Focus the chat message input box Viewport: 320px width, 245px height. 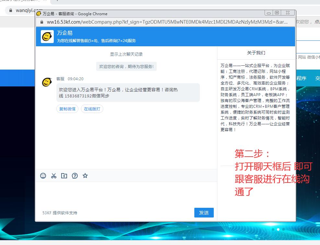pyautogui.click(x=127, y=194)
